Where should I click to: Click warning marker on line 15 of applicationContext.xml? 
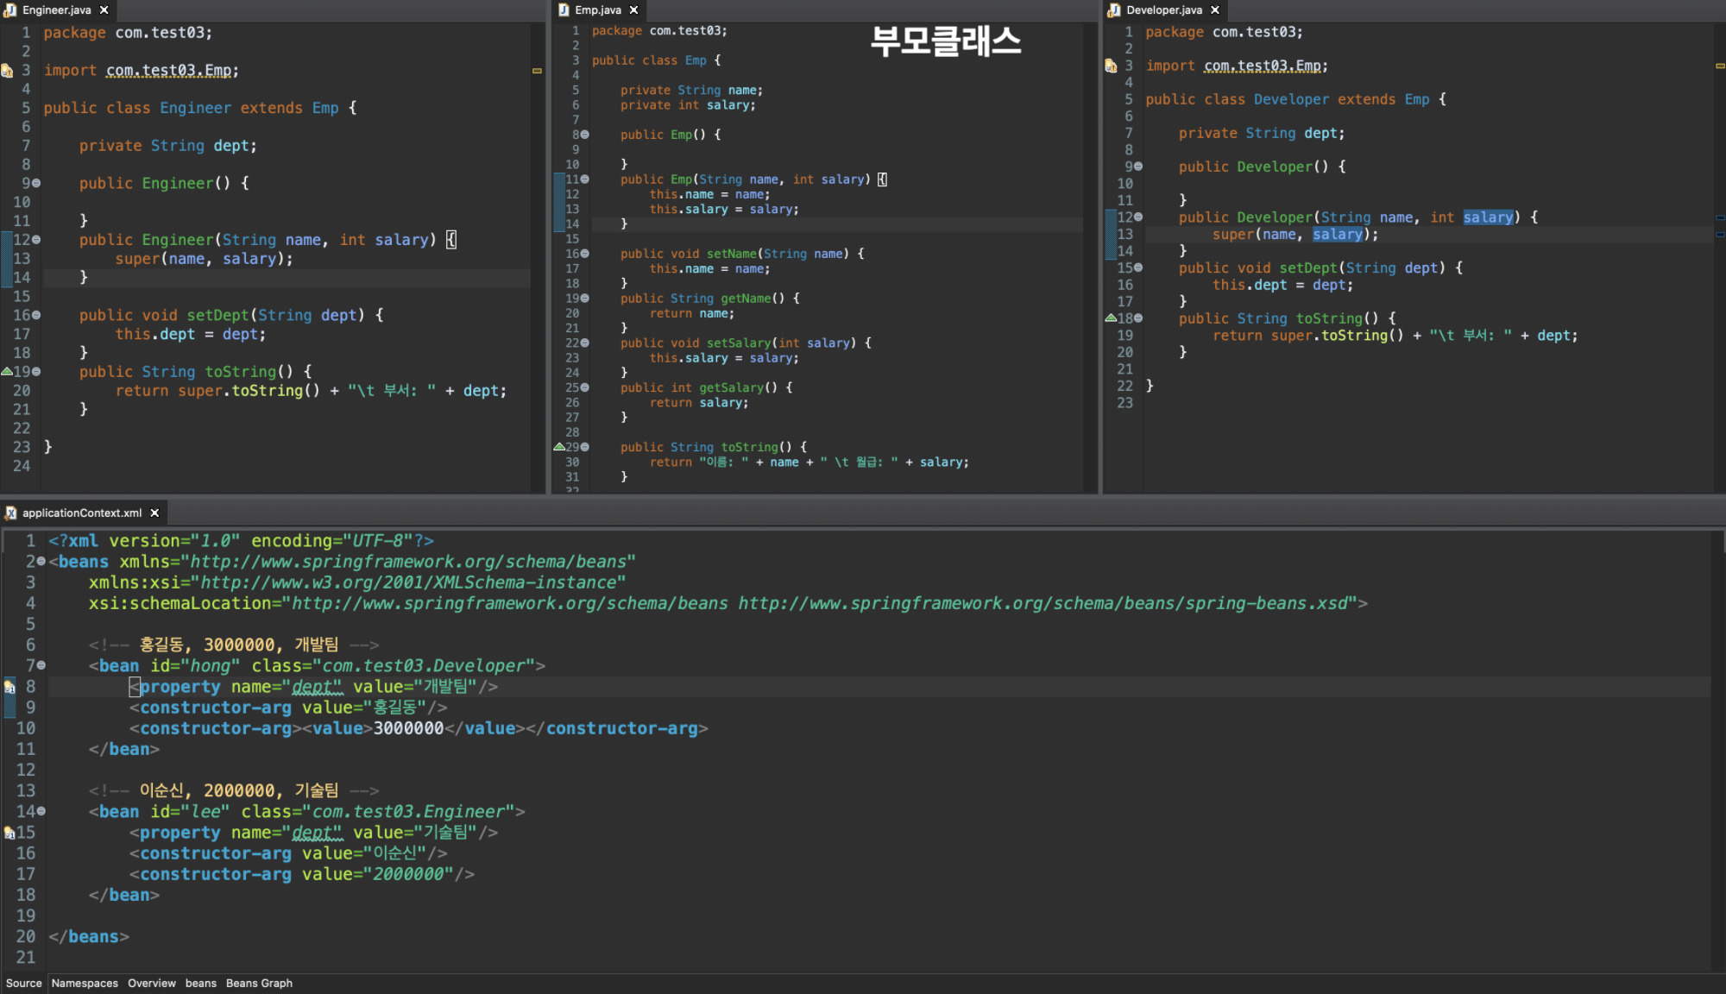(9, 833)
